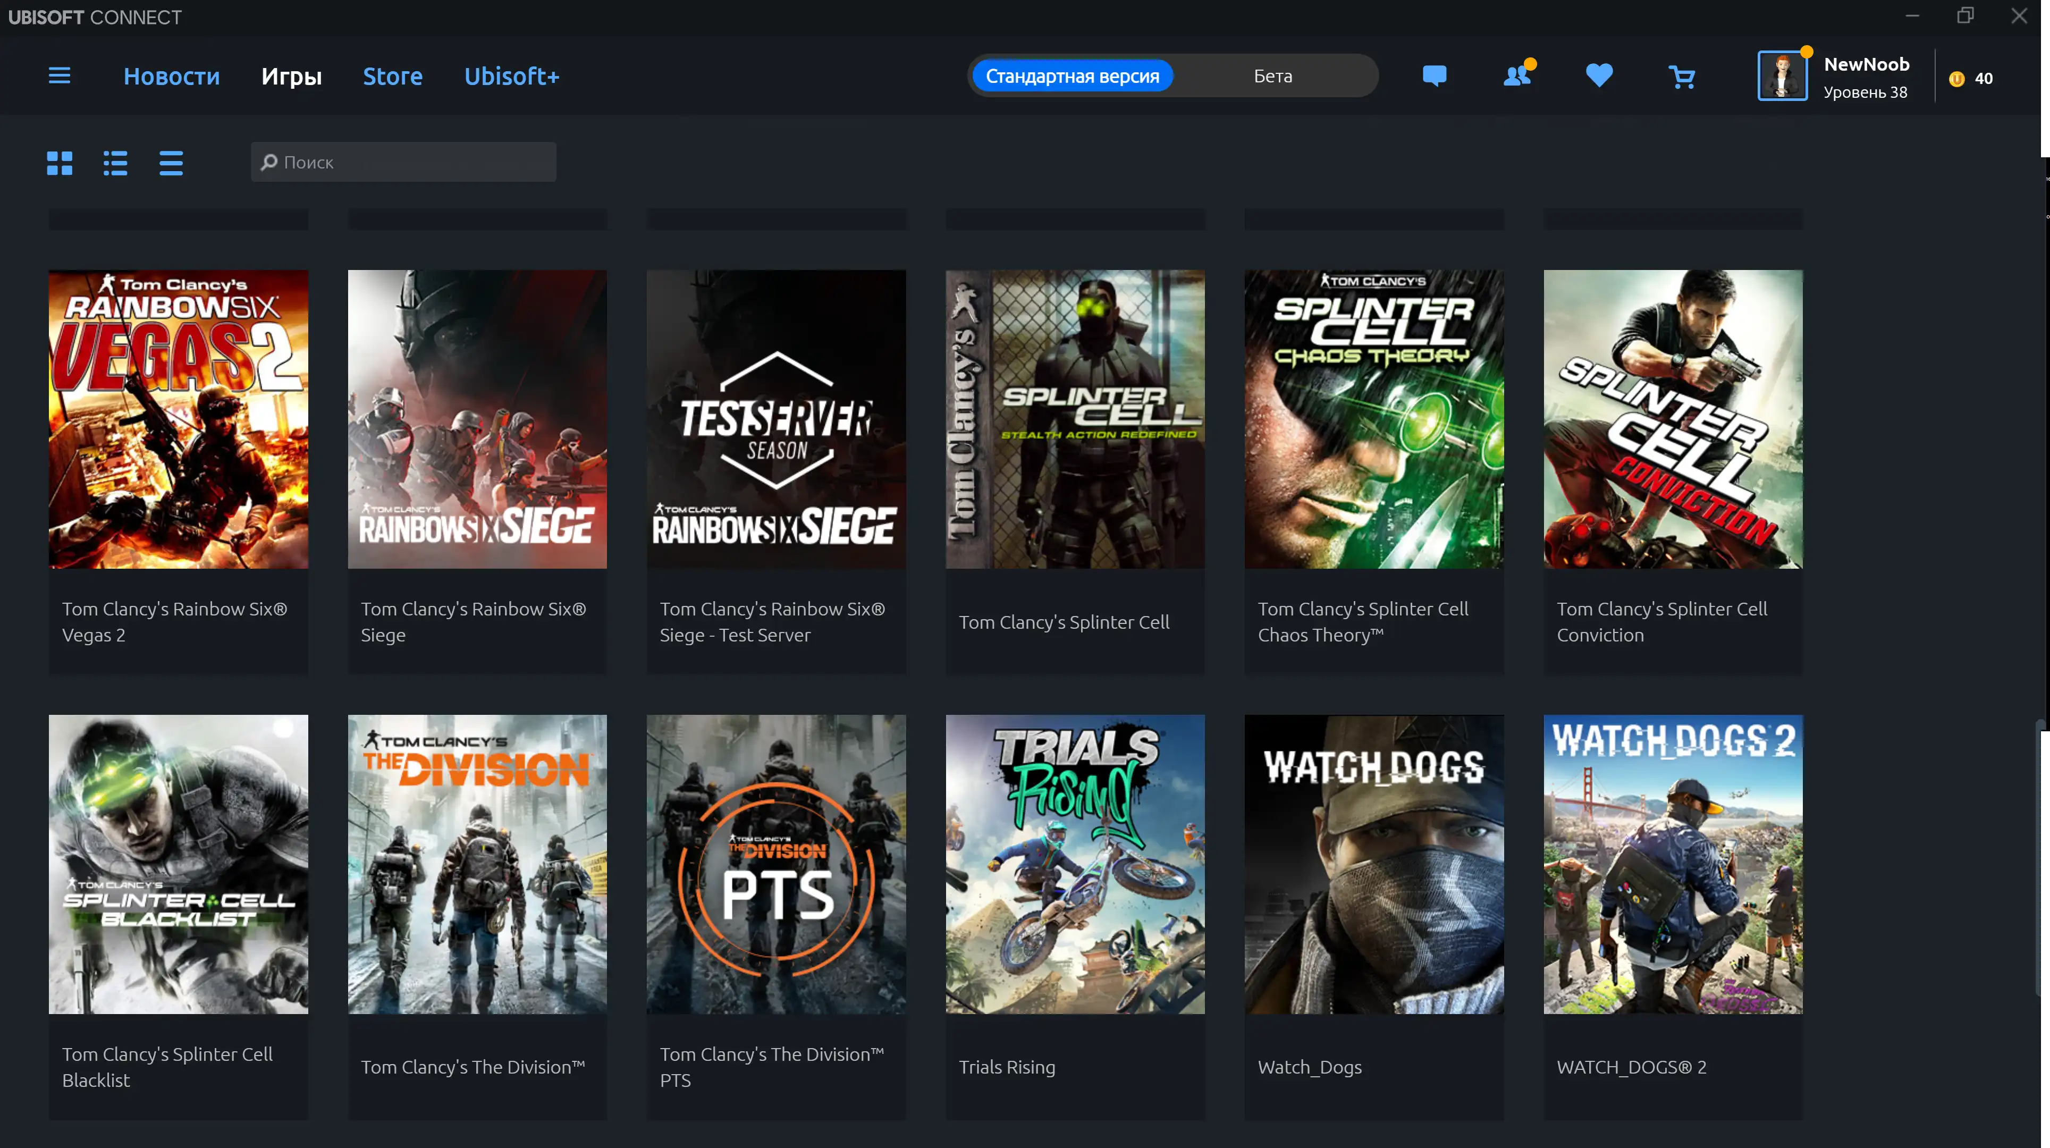Switch to compact list view

tap(171, 163)
